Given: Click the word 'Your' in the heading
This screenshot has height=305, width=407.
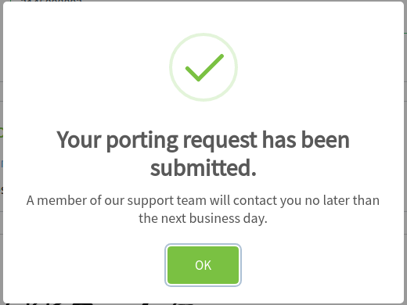Looking at the screenshot, I should [79, 140].
